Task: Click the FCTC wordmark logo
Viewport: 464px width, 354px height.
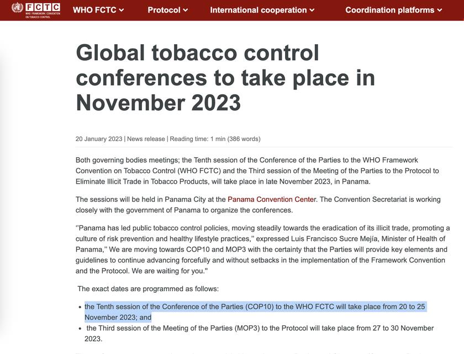Action: 43,8
